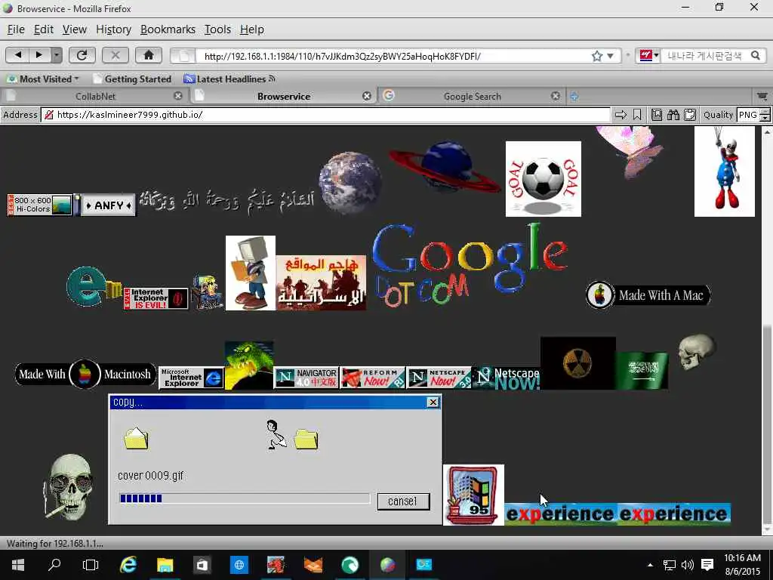Click the volume speaker tray icon

[x=687, y=565]
